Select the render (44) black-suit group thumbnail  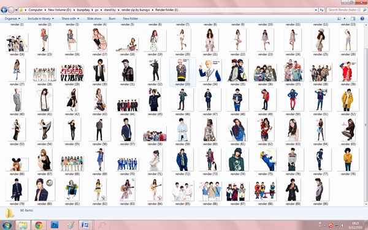pyautogui.click(x=127, y=104)
